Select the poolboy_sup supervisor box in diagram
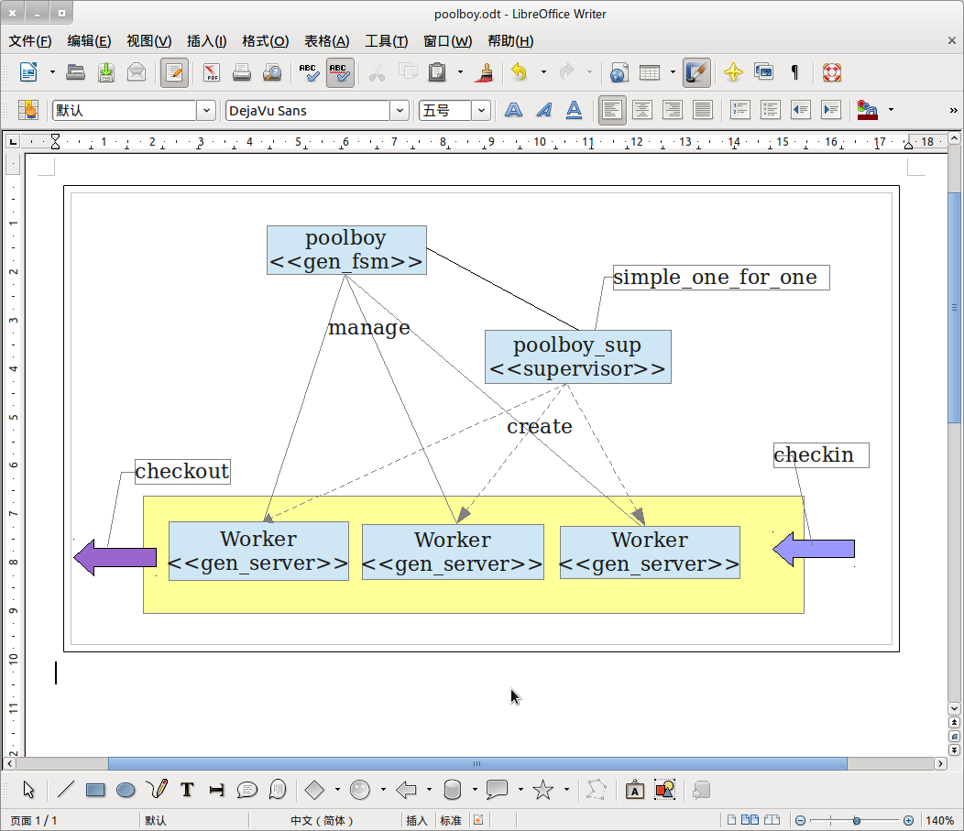 pos(577,357)
